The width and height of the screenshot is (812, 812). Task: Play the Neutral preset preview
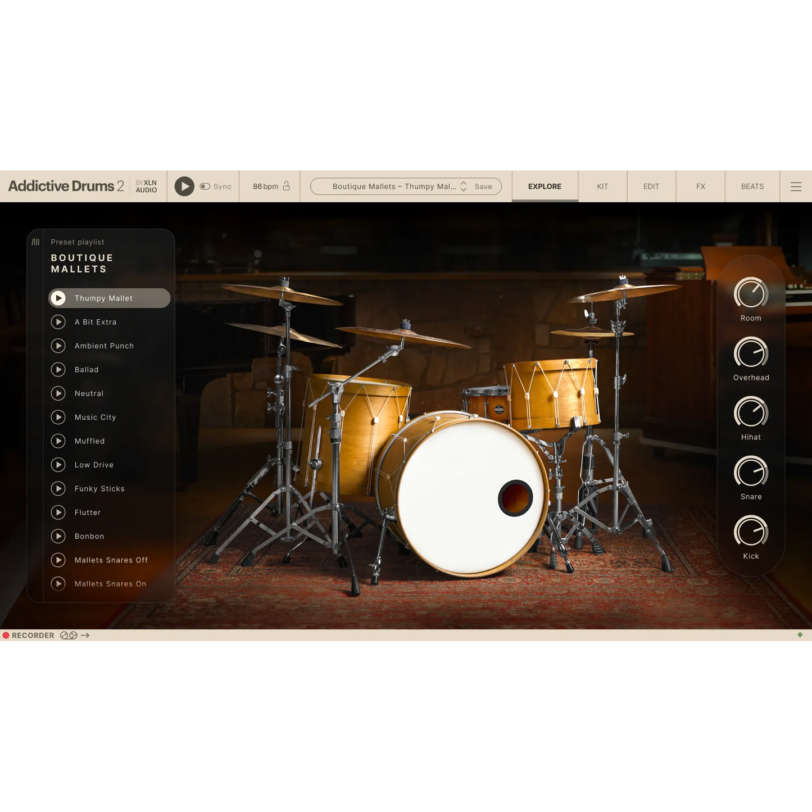tap(58, 393)
